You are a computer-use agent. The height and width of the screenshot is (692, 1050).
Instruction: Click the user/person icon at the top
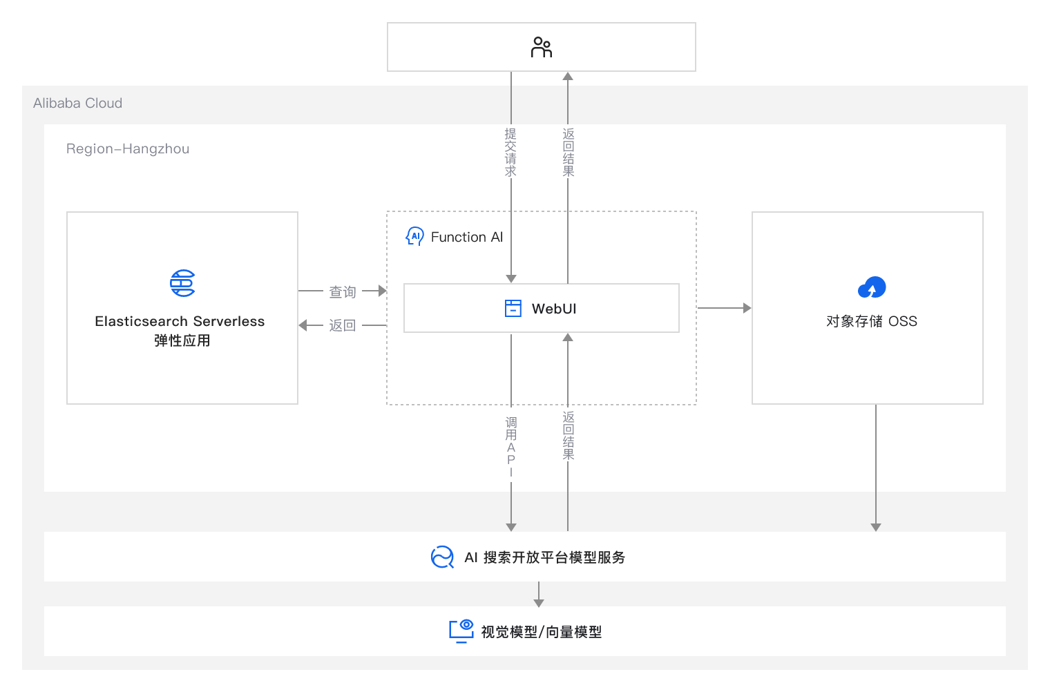541,47
